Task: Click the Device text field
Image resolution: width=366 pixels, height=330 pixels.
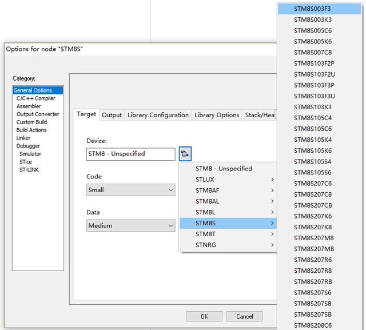Action: pyautogui.click(x=131, y=154)
